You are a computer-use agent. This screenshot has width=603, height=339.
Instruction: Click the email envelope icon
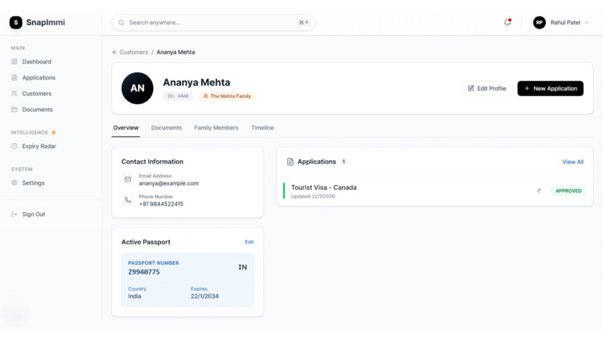pos(128,179)
